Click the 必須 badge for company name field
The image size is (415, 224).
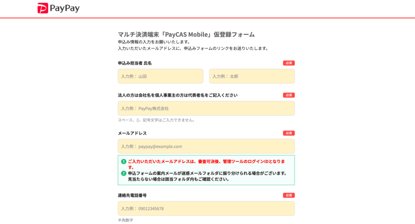tap(289, 95)
